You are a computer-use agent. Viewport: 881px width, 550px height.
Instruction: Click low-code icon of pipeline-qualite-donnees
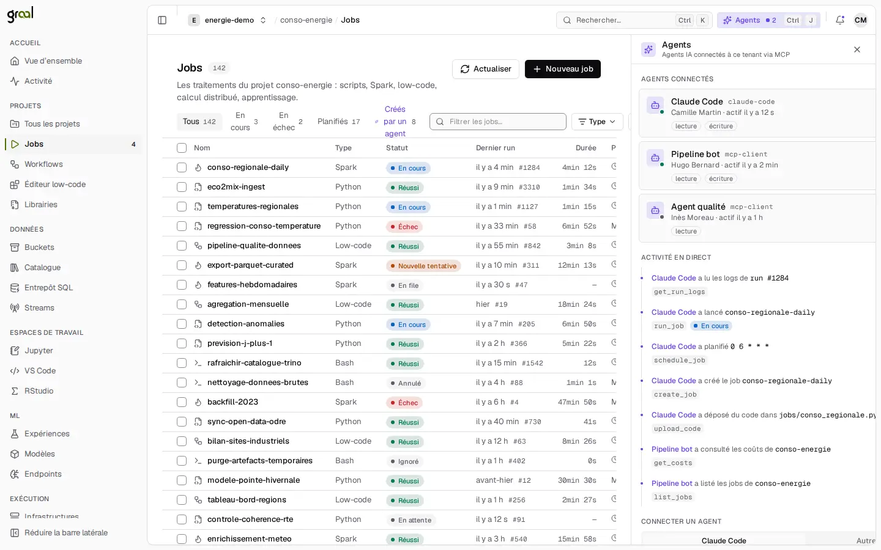click(x=198, y=246)
